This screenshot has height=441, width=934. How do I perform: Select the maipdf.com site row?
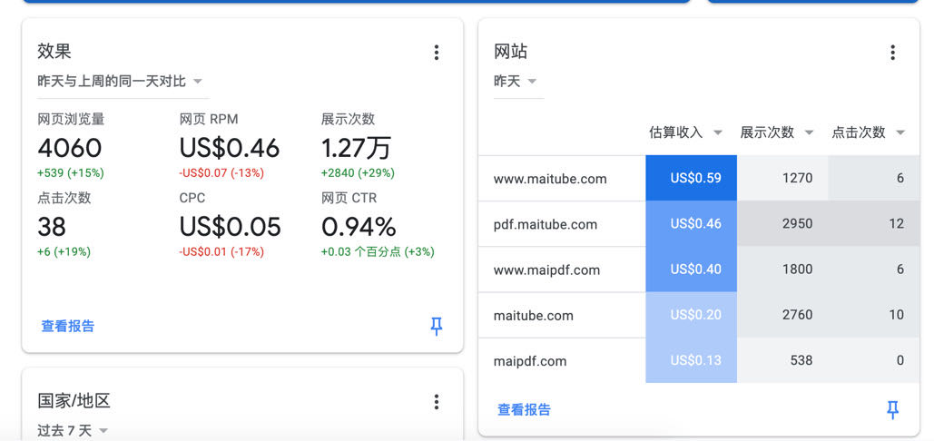click(x=699, y=360)
